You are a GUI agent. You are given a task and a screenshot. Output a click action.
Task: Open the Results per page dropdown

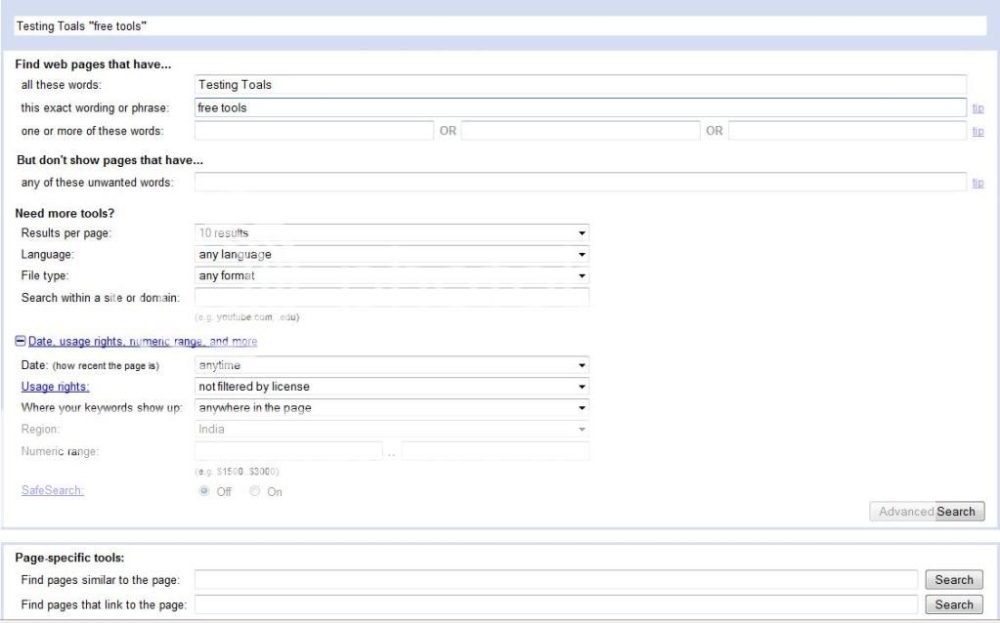tap(391, 233)
